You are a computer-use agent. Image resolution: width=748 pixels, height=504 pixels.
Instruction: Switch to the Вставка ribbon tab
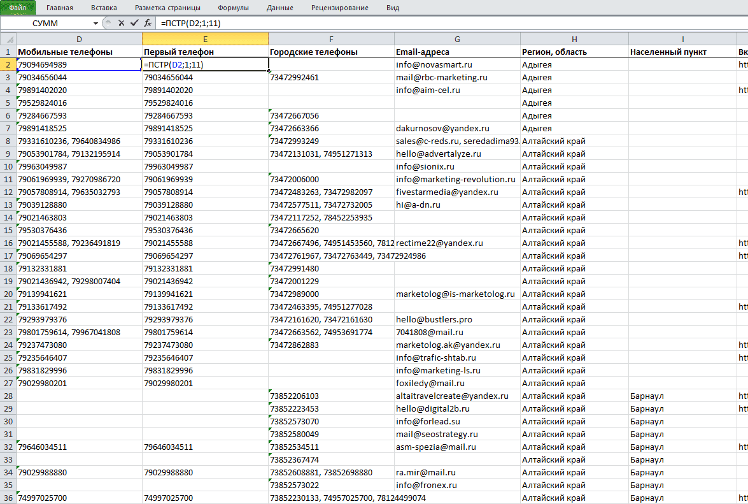[x=104, y=8]
